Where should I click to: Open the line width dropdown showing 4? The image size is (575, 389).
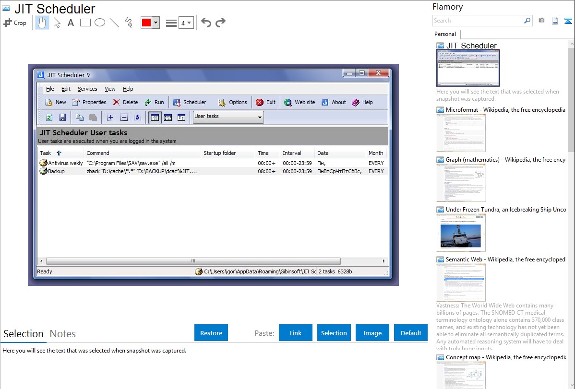pyautogui.click(x=186, y=23)
